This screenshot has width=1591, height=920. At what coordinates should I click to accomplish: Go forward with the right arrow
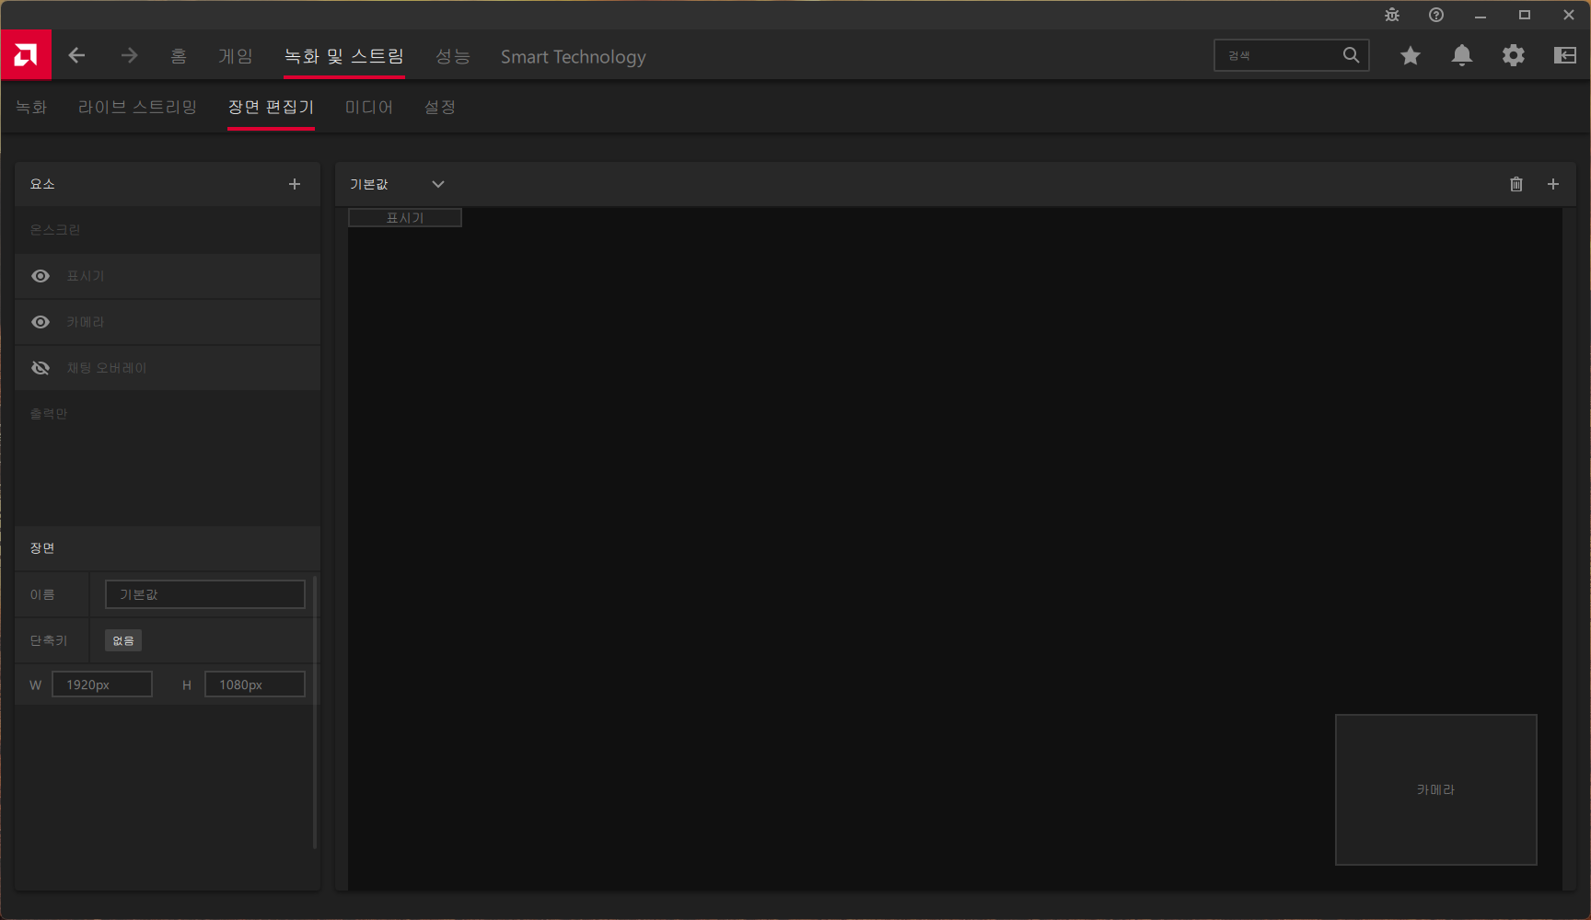(x=129, y=55)
